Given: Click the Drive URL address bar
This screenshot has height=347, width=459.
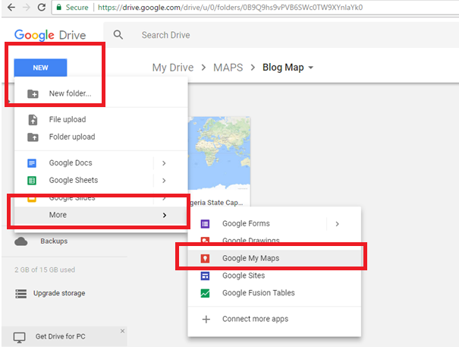Looking at the screenshot, I should click(255, 8).
